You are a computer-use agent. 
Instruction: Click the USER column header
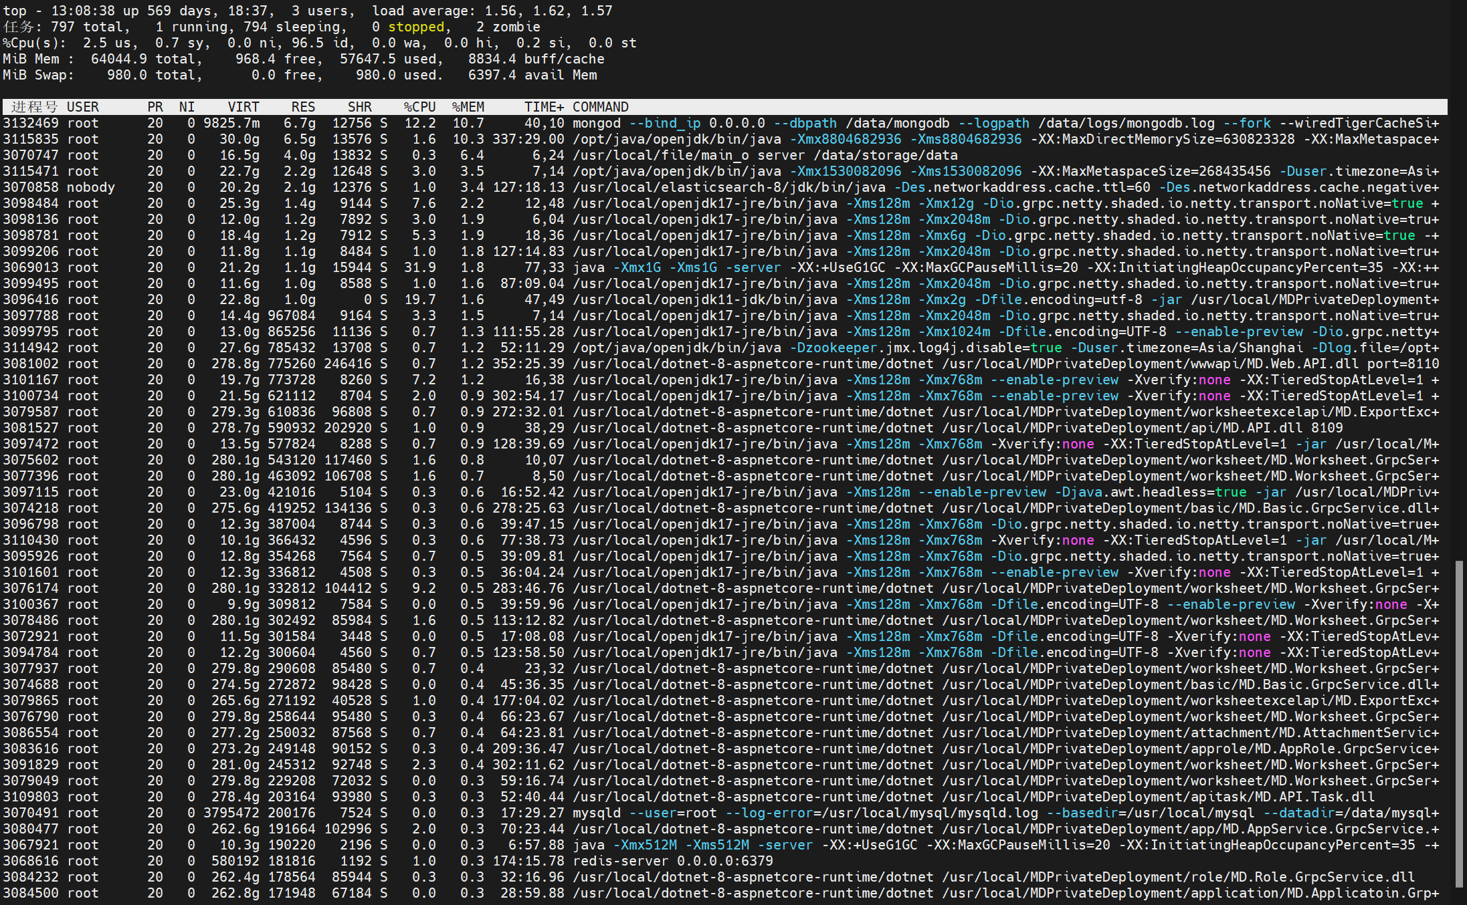point(83,107)
